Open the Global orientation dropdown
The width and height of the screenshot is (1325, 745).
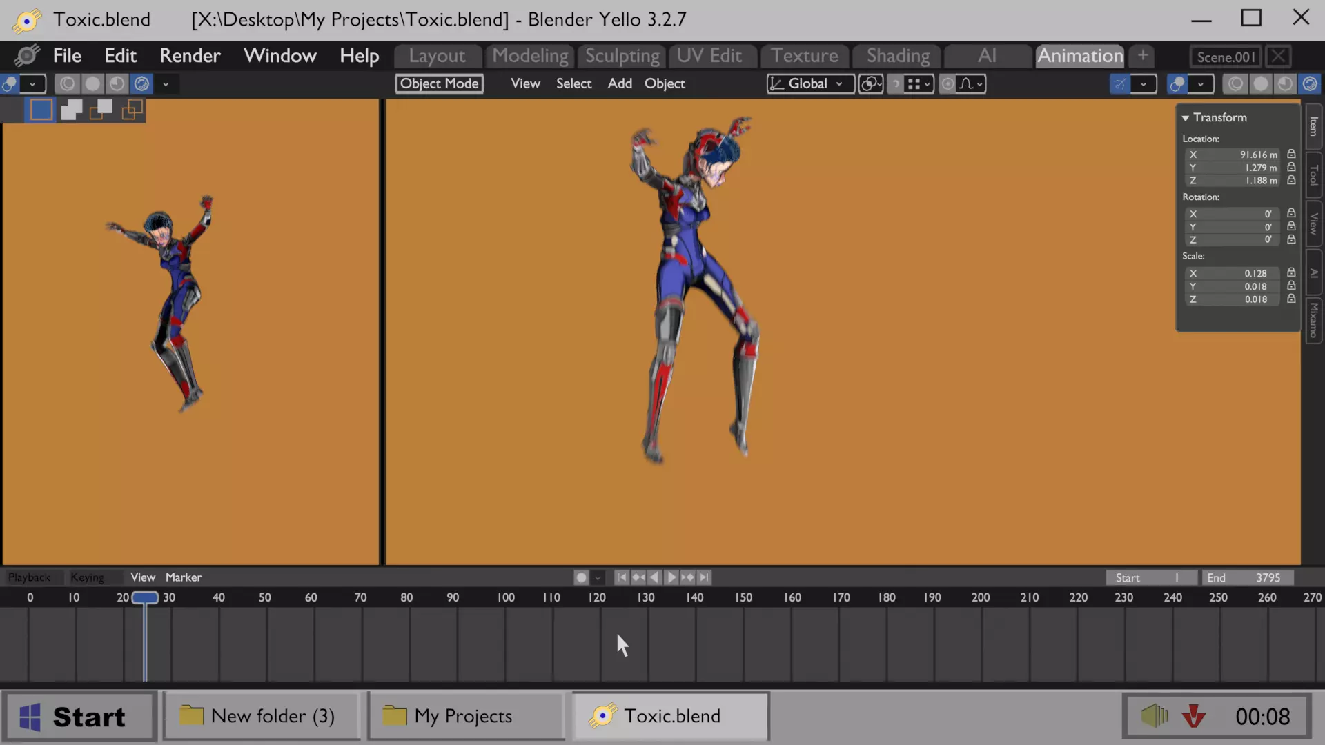(x=810, y=84)
